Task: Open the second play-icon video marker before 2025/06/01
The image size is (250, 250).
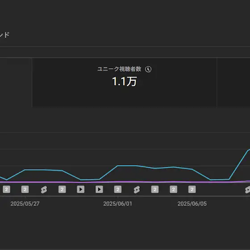Action: [x=99, y=189]
